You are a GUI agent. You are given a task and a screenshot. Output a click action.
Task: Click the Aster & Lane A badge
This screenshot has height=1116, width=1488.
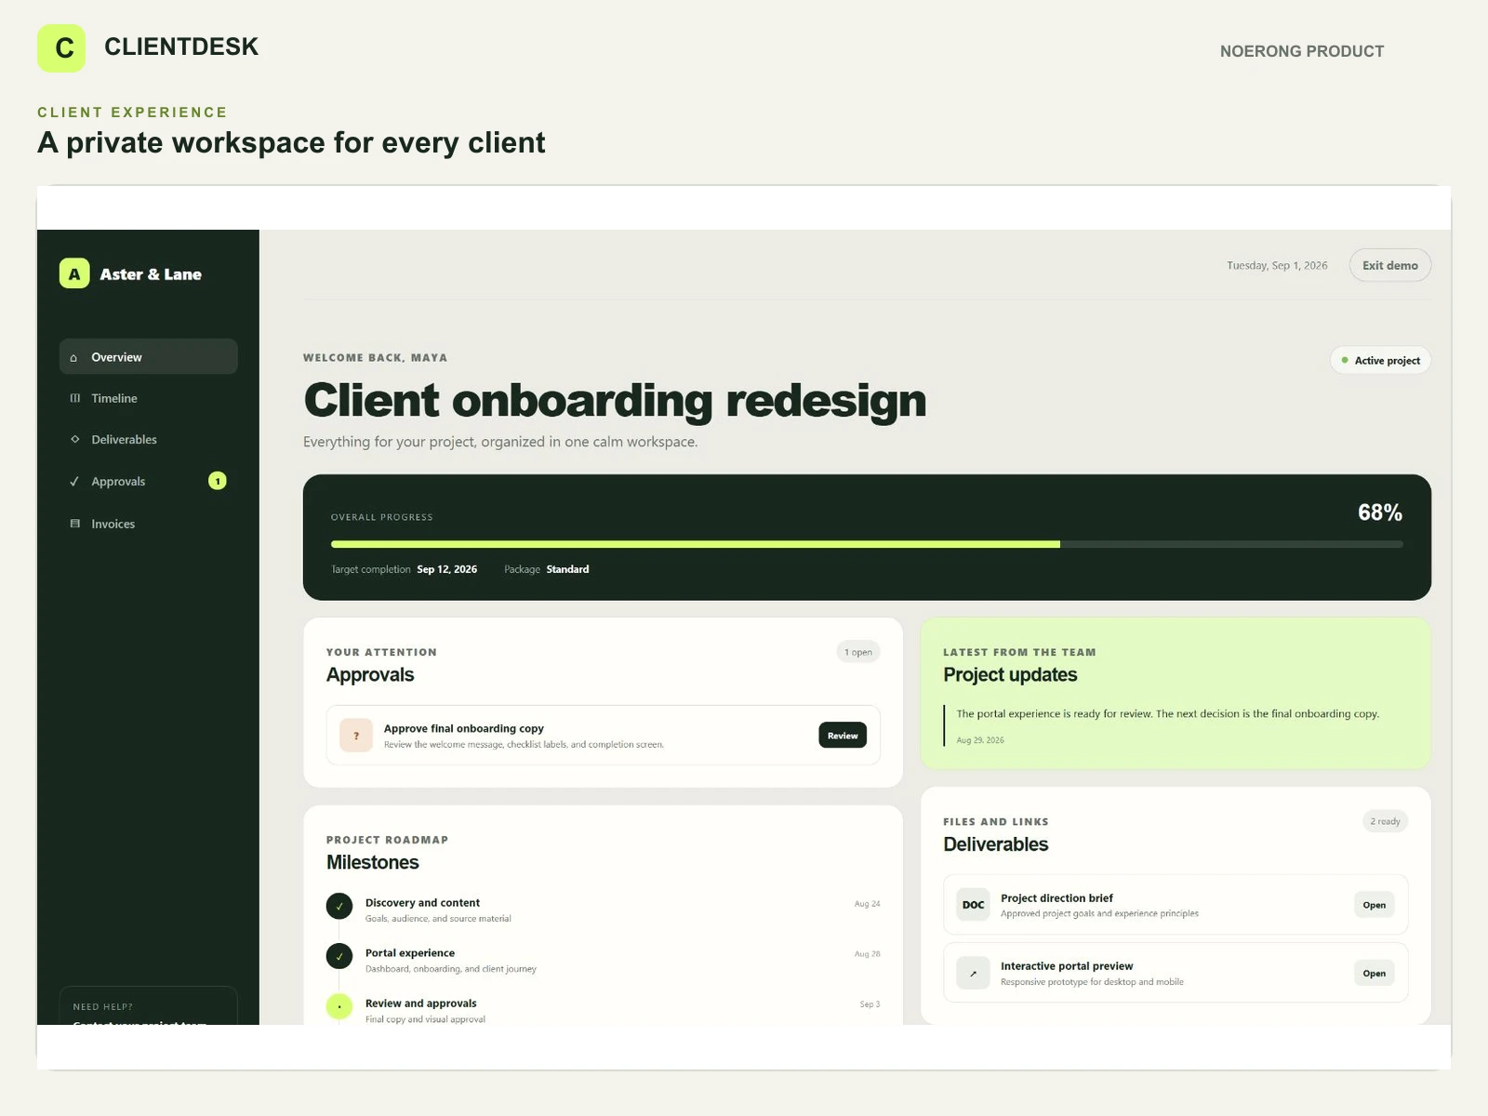74,273
